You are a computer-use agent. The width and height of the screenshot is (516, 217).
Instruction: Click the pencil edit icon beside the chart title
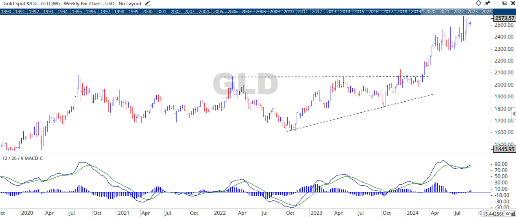point(148,4)
